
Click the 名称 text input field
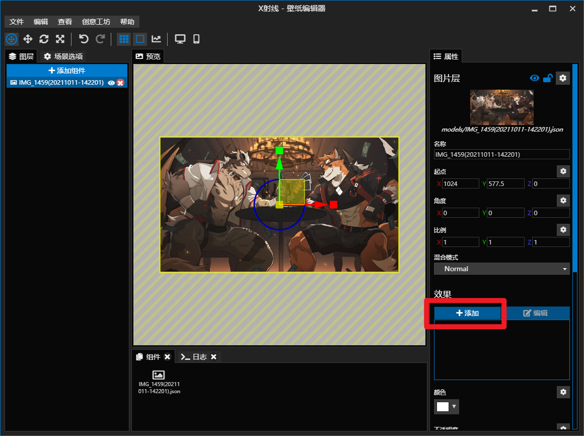tap(501, 155)
